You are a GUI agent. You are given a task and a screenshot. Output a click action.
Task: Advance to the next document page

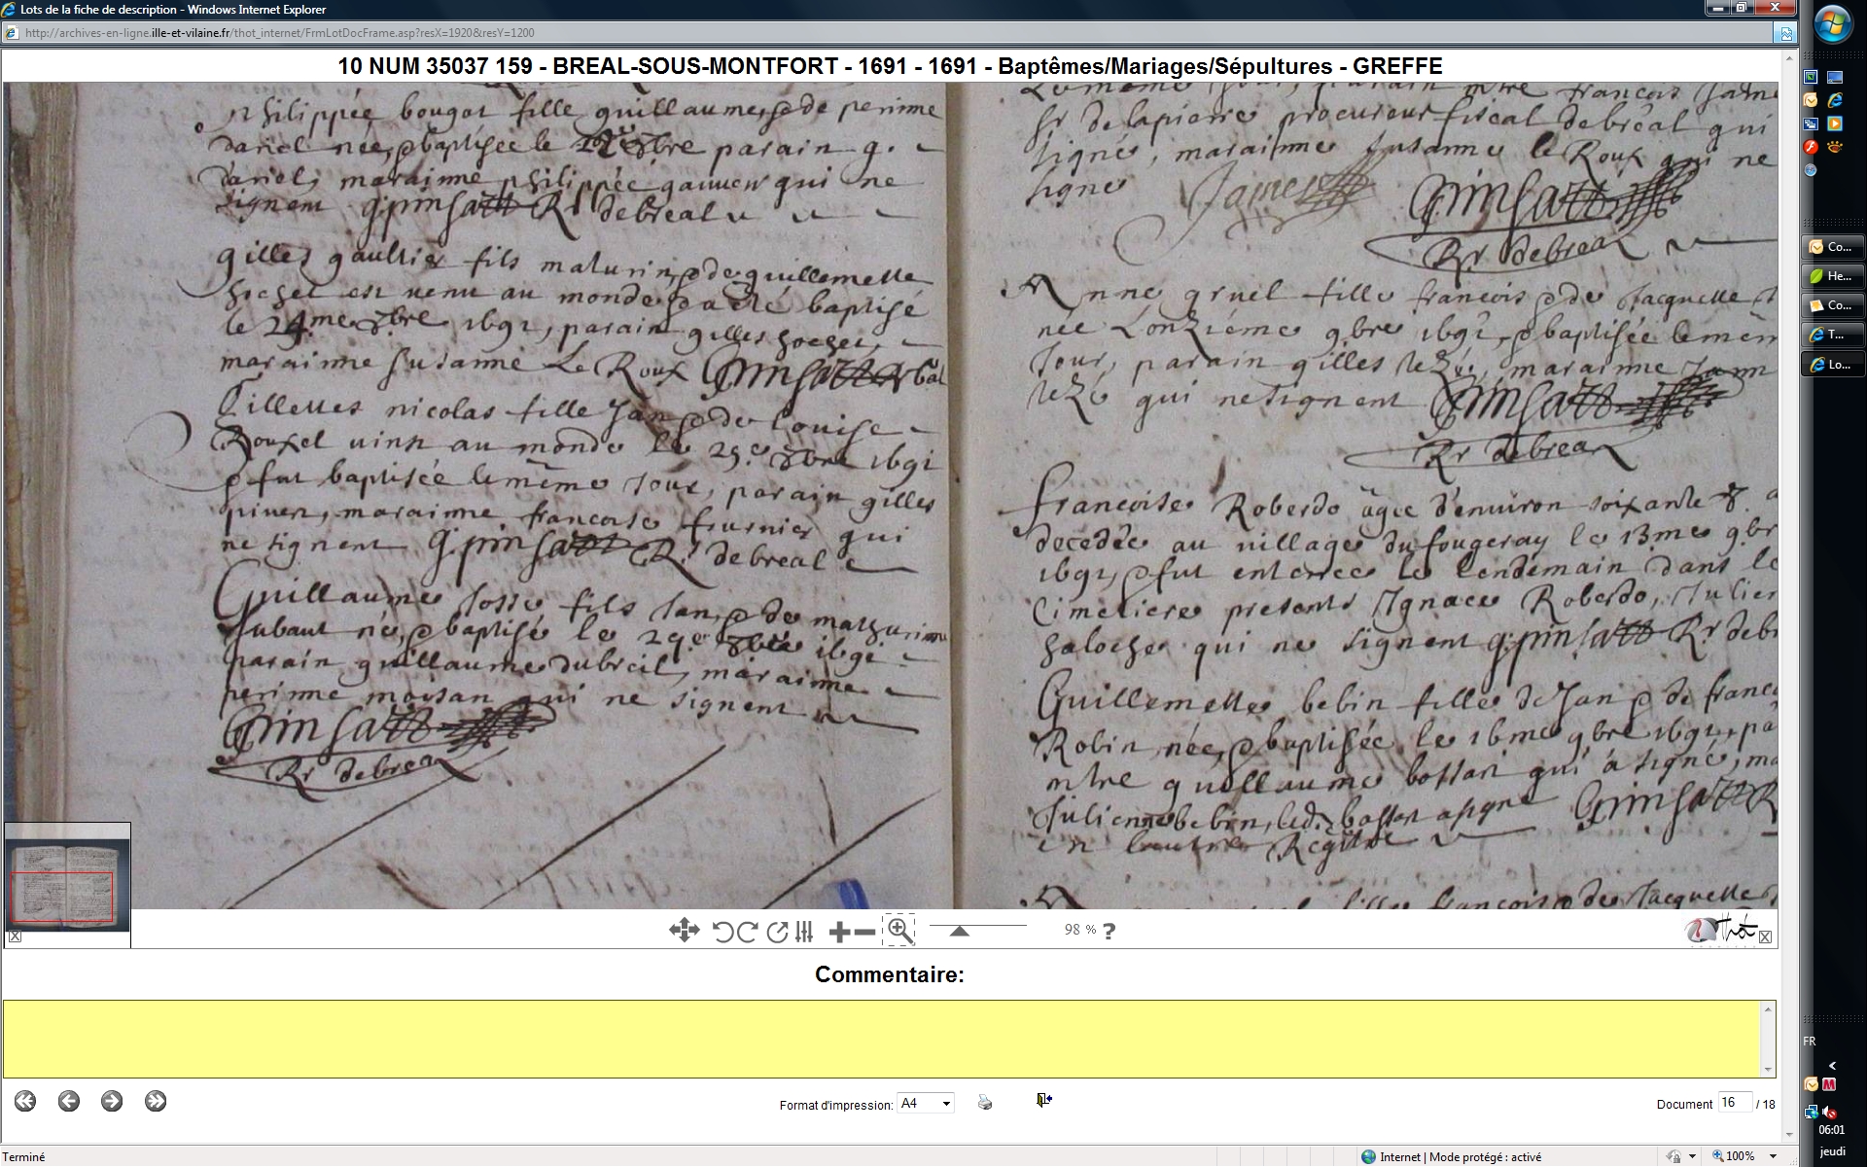(112, 1101)
